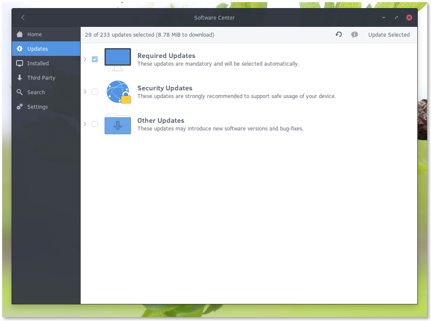Viewport: 431px width, 321px height.
Task: Click the Home house icon in sidebar
Action: 20,35
